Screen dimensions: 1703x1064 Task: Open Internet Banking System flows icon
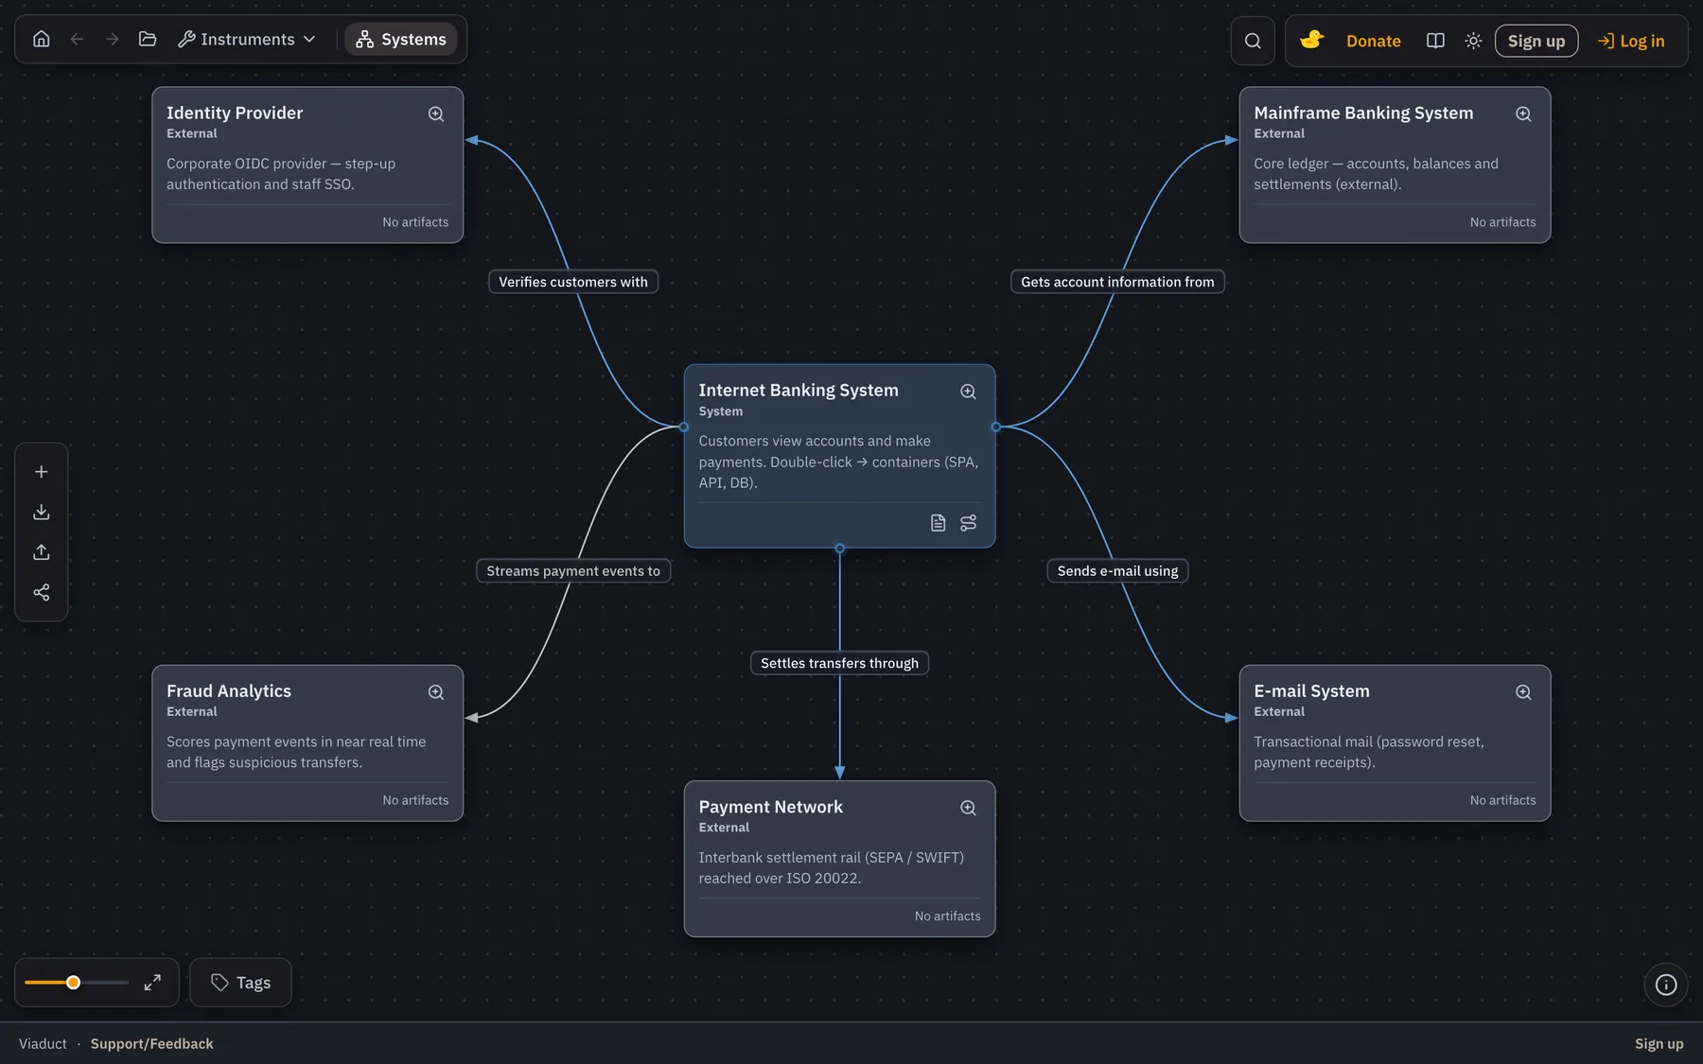click(x=968, y=523)
